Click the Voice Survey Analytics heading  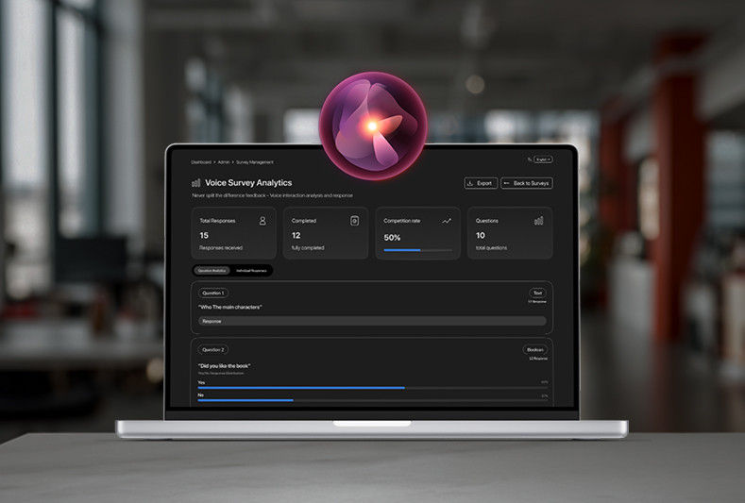pyautogui.click(x=248, y=183)
